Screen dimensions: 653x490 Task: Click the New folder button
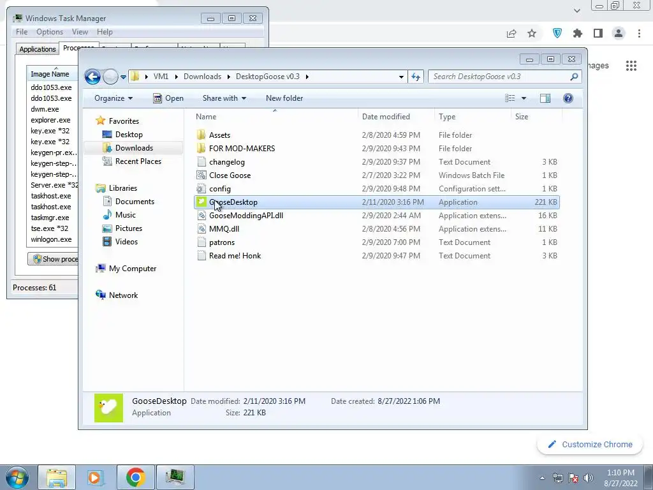[284, 98]
